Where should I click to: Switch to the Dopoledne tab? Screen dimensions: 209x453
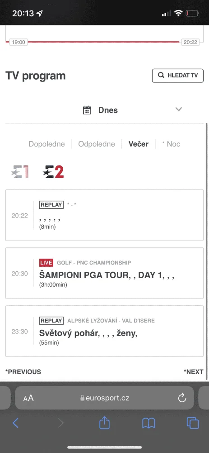(x=46, y=144)
